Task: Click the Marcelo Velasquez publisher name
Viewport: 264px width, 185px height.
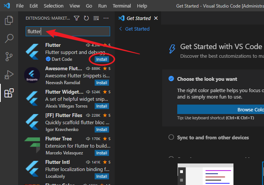Action: (64, 153)
